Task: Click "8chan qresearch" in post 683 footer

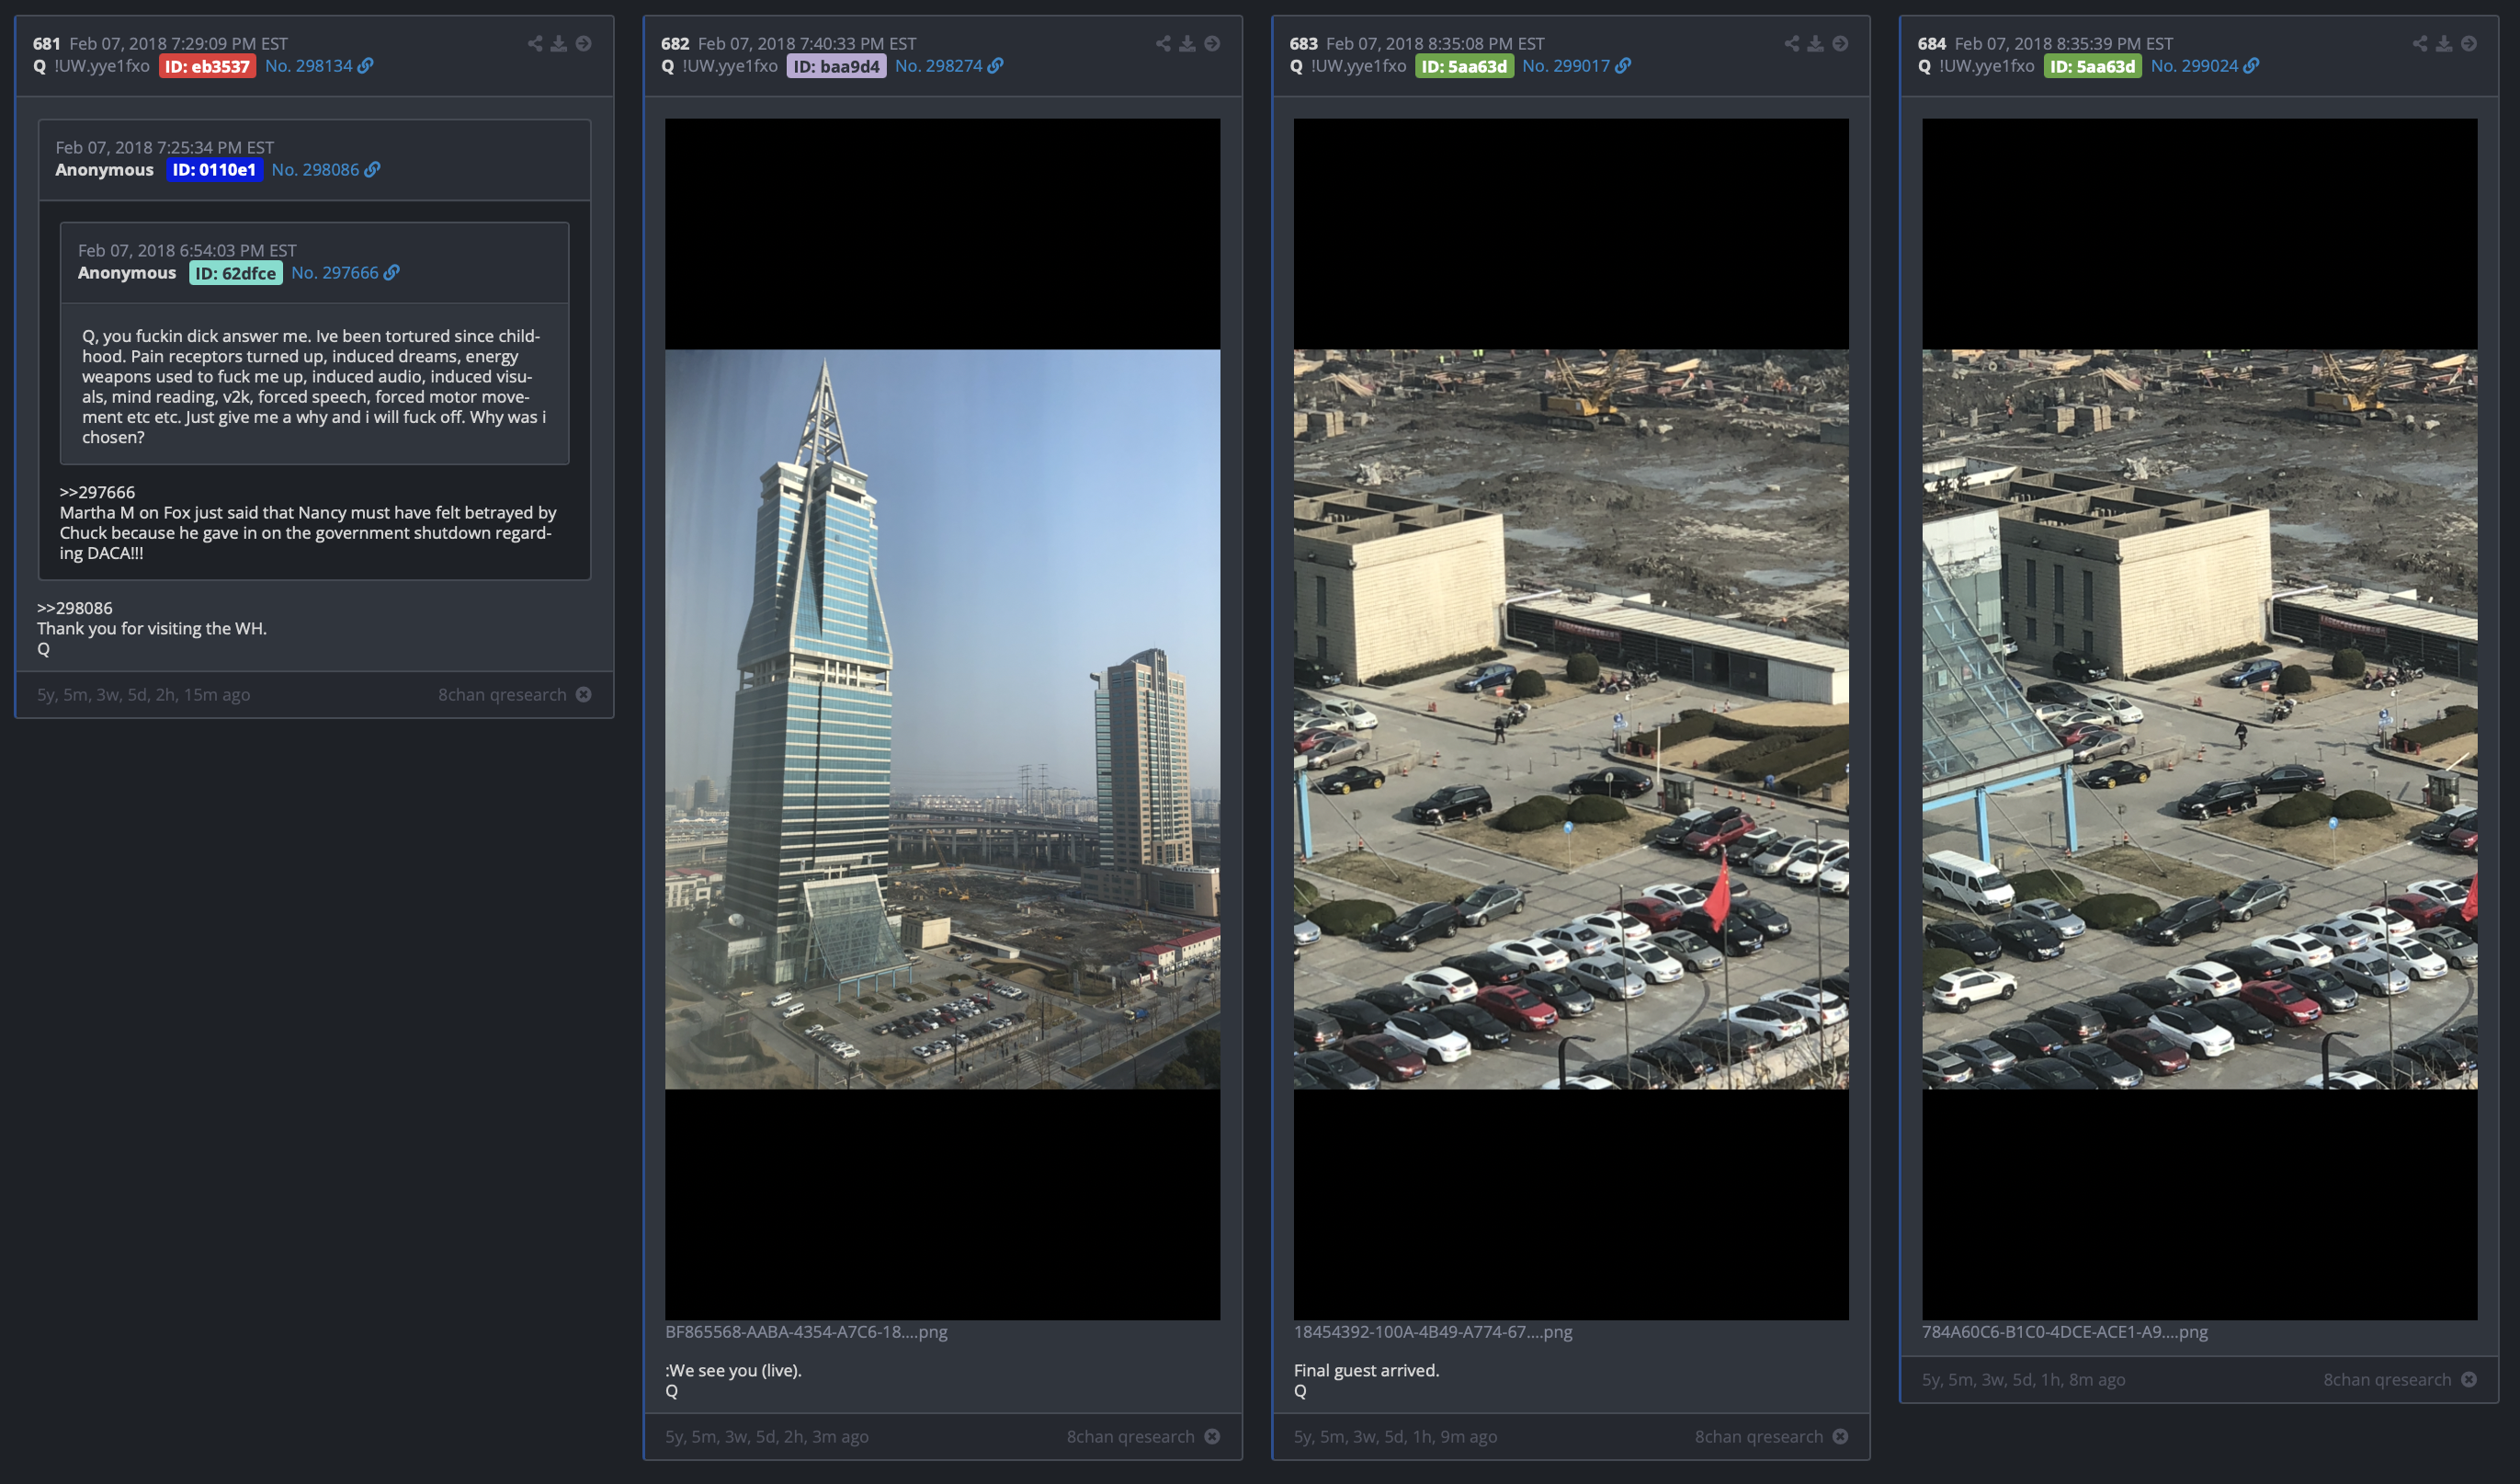Action: (1759, 1436)
